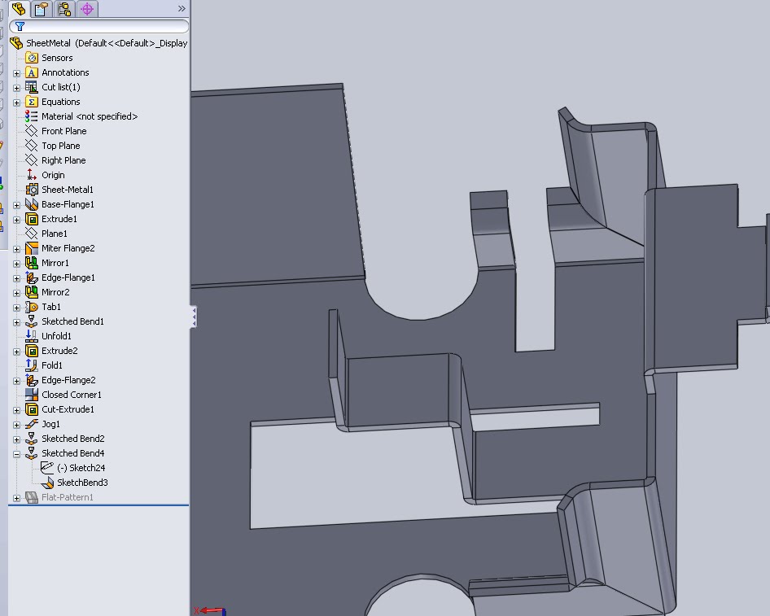
Task: Select the Sketched Bend1 icon
Action: pyautogui.click(x=32, y=321)
